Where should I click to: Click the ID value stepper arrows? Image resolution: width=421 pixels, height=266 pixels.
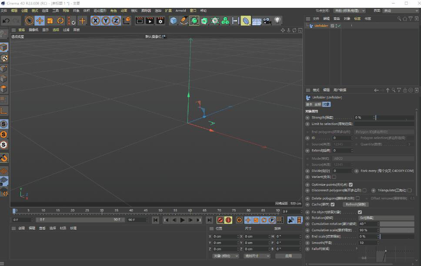(352, 138)
